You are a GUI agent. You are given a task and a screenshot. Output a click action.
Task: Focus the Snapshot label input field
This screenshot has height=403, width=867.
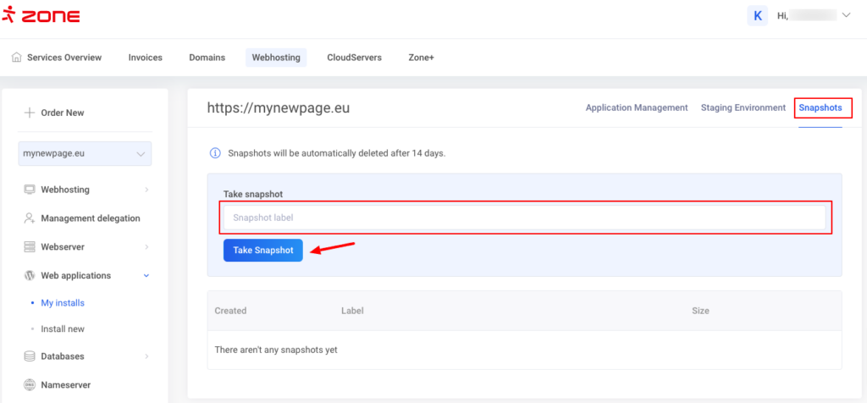(524, 218)
